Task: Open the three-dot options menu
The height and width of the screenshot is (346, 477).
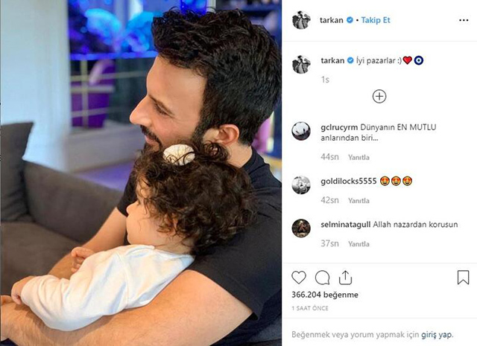Action: 464,20
